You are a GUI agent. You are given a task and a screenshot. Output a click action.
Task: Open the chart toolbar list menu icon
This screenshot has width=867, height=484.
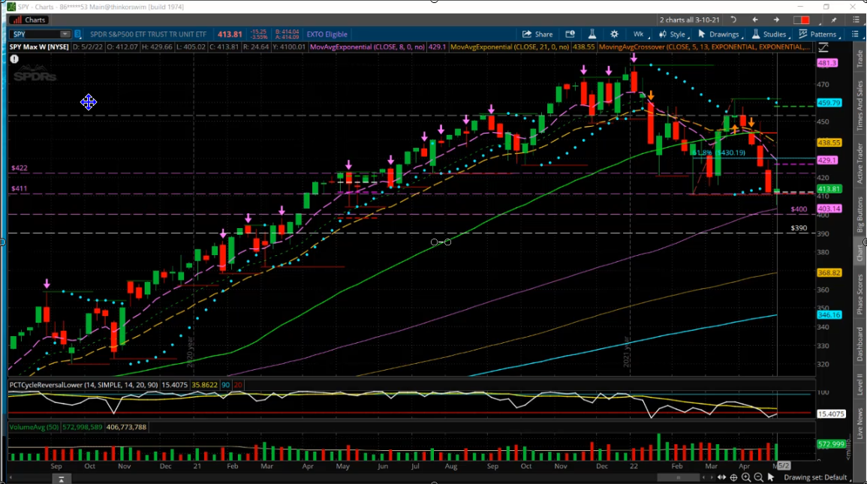(x=856, y=35)
